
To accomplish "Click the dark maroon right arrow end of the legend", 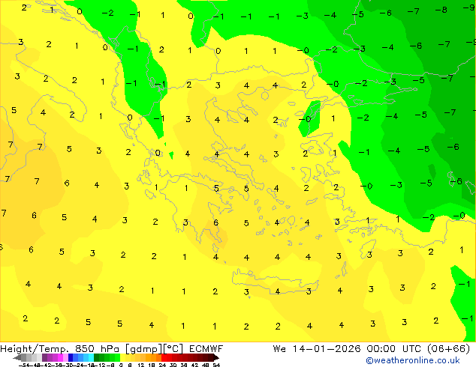I will [216, 357].
